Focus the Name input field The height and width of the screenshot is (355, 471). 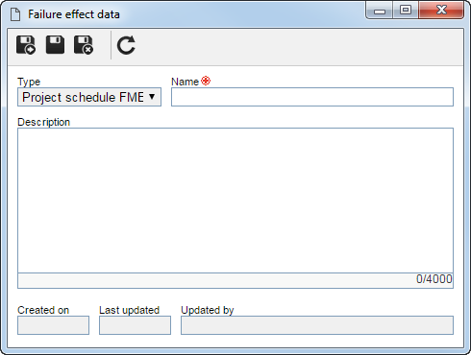coord(312,97)
